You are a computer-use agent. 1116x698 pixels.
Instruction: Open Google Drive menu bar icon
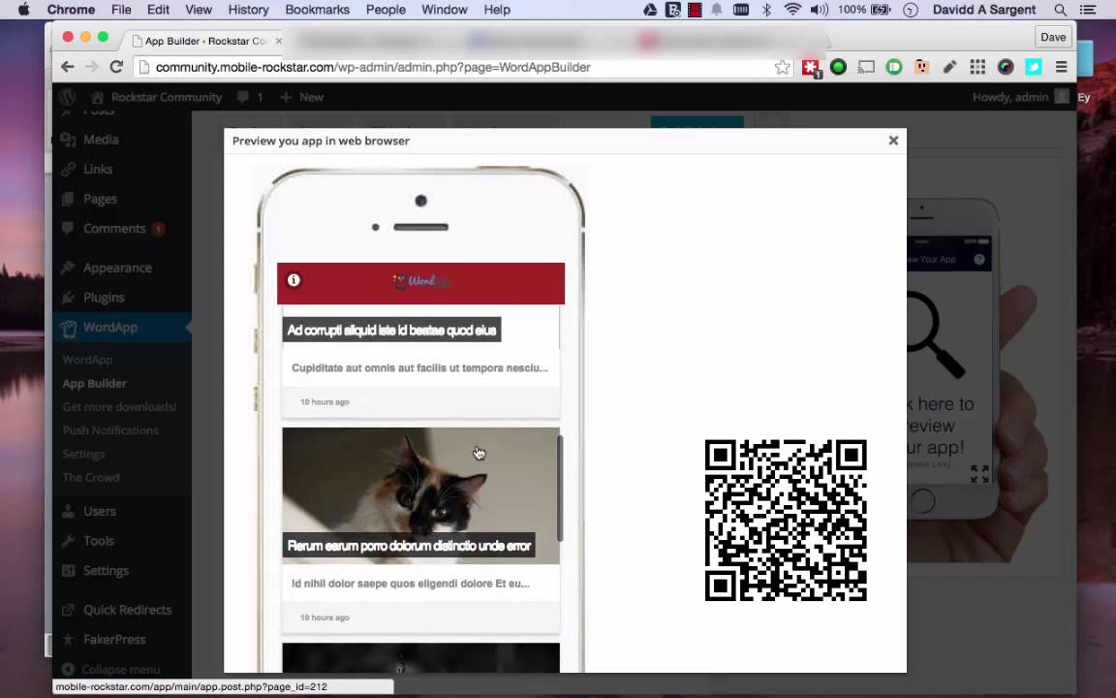[650, 10]
